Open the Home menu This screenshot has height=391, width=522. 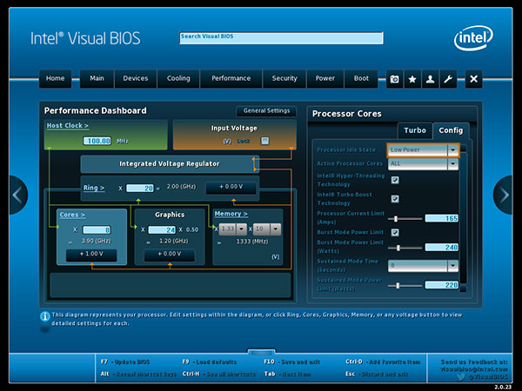(x=56, y=78)
